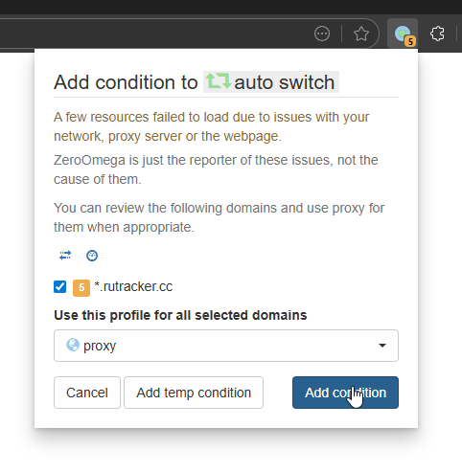Click 'Use this profile for all selected domains' label
Viewport: 462px width, 472px height.
pos(180,315)
